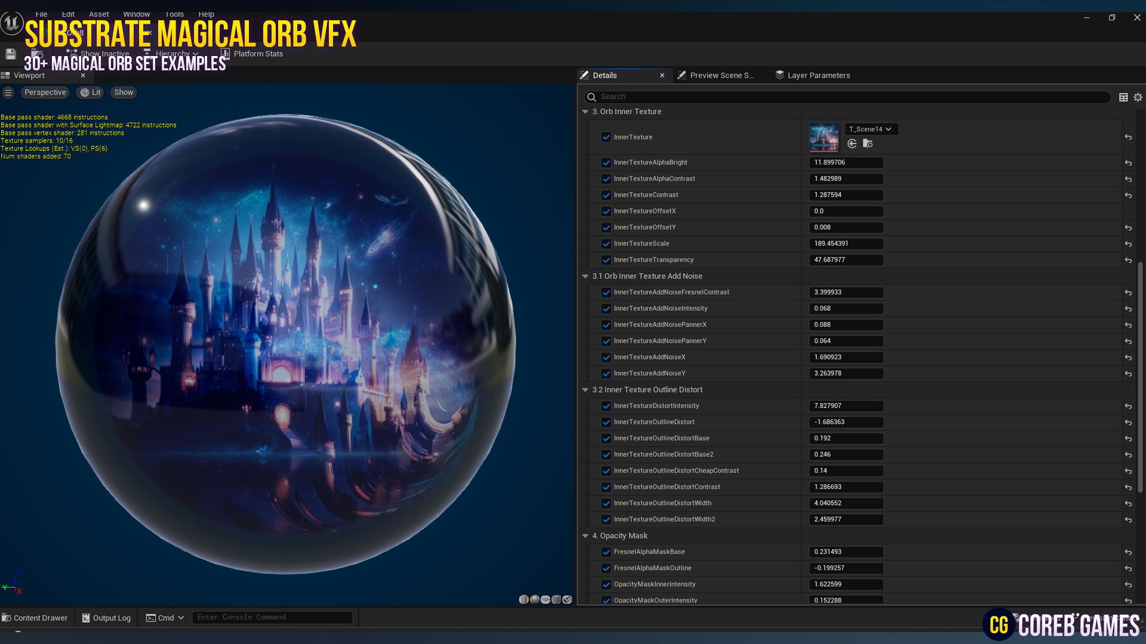The height and width of the screenshot is (644, 1146).
Task: Click the Details panel settings gear icon
Action: [1137, 97]
